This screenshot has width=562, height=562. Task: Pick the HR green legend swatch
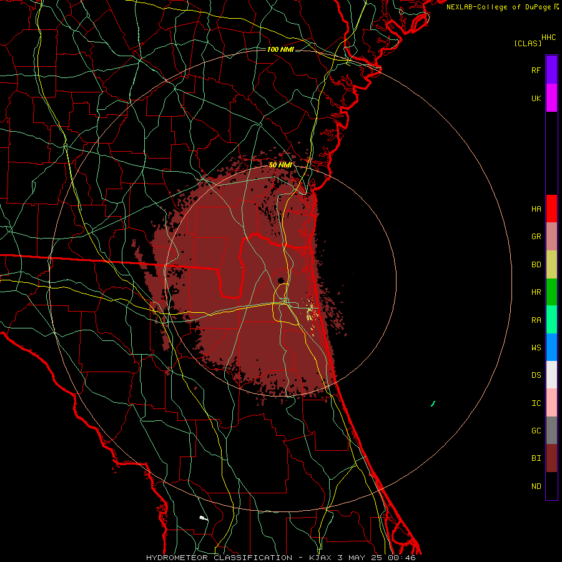(551, 292)
